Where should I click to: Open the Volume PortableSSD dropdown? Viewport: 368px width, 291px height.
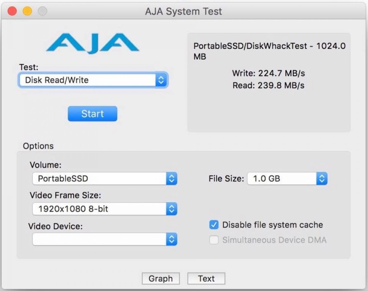[x=105, y=179]
